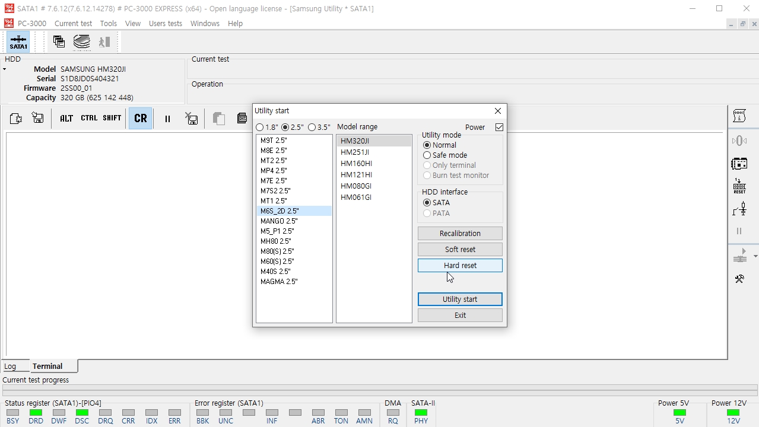
Task: Expand the HDD info dropdown arrow
Action: pos(4,69)
